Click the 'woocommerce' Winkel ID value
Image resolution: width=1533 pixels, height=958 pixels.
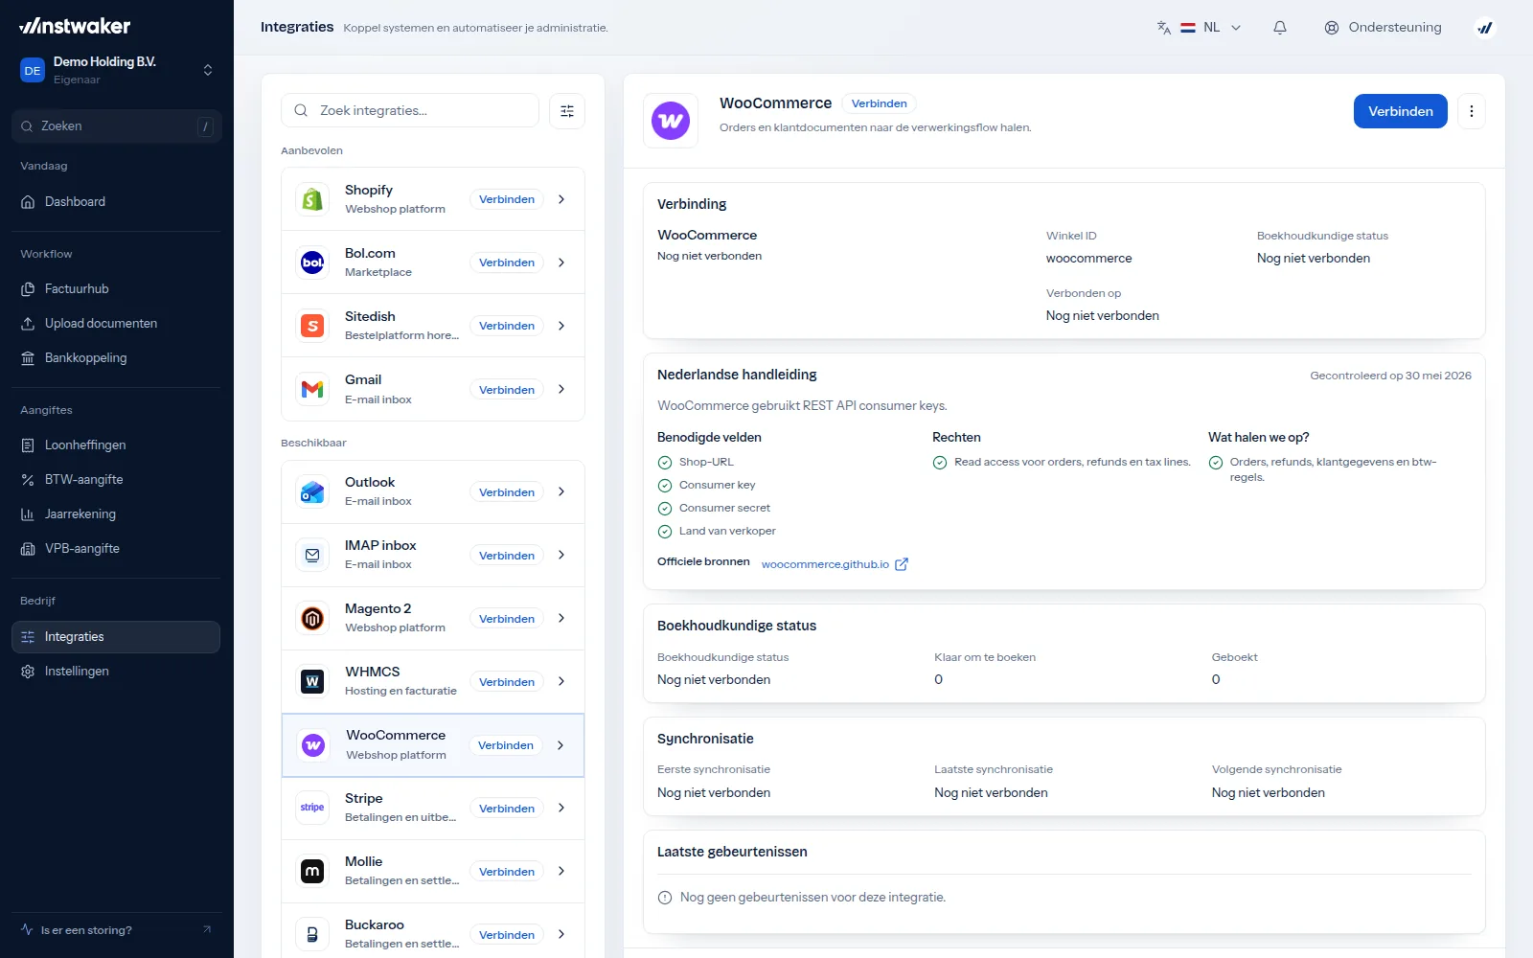click(x=1088, y=259)
